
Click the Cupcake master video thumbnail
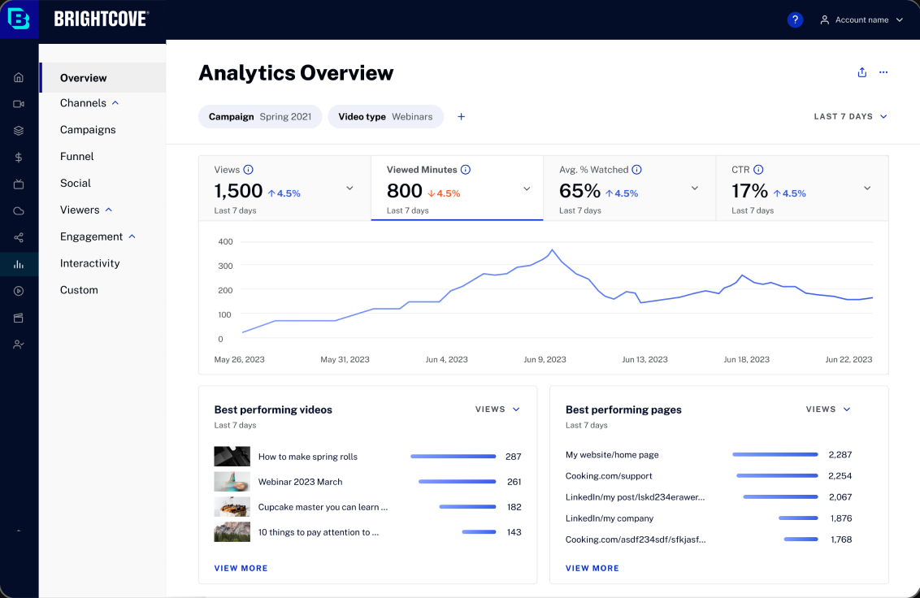pos(232,507)
